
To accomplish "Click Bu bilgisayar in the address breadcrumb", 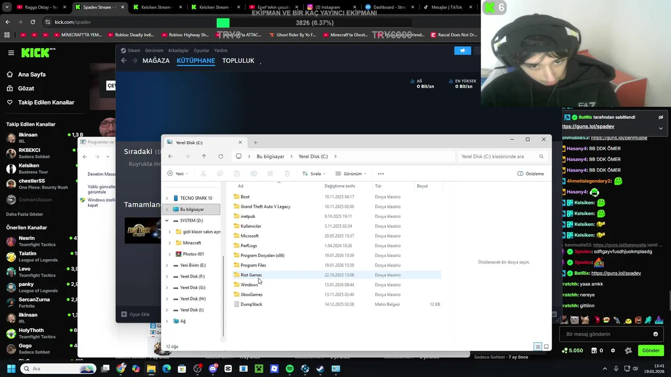I will (270, 157).
